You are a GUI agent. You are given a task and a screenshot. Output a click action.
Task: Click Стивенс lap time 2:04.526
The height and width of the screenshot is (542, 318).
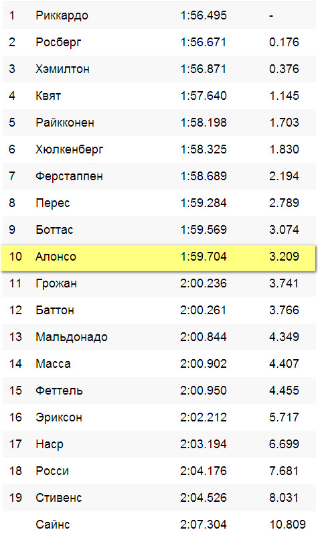pos(204,497)
